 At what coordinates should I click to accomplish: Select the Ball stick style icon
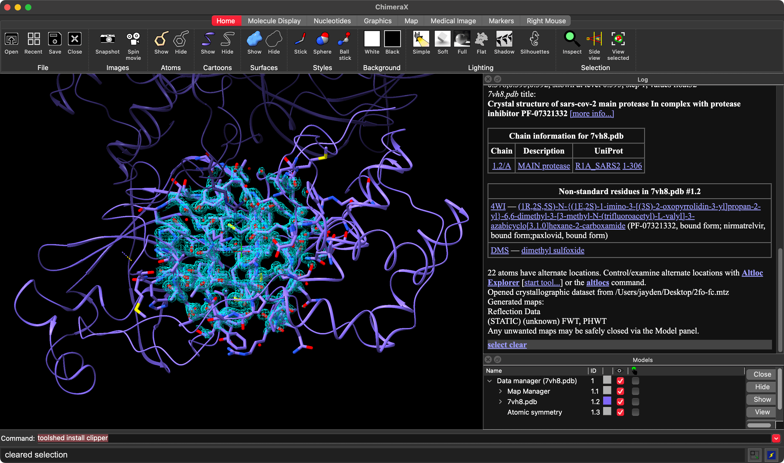345,39
